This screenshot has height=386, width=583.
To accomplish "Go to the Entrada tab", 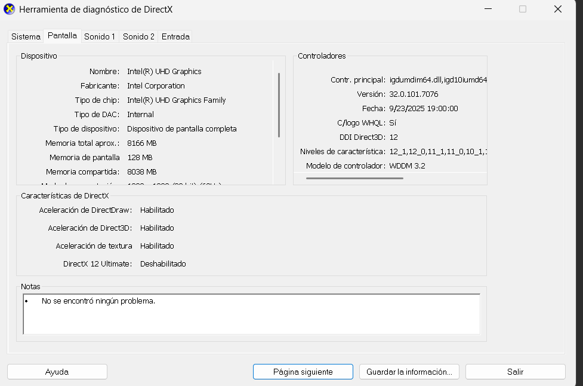I will (175, 36).
